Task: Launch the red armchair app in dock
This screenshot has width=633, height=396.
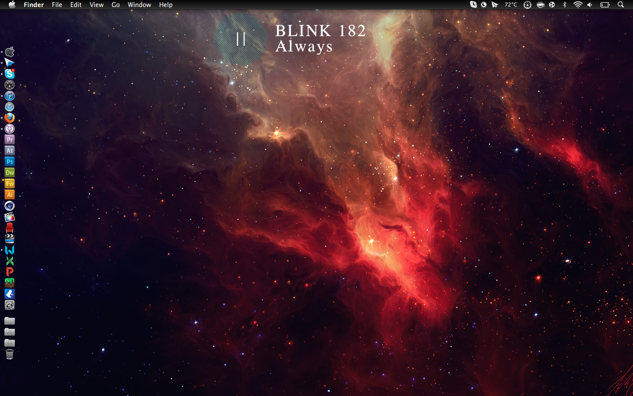Action: (x=10, y=228)
